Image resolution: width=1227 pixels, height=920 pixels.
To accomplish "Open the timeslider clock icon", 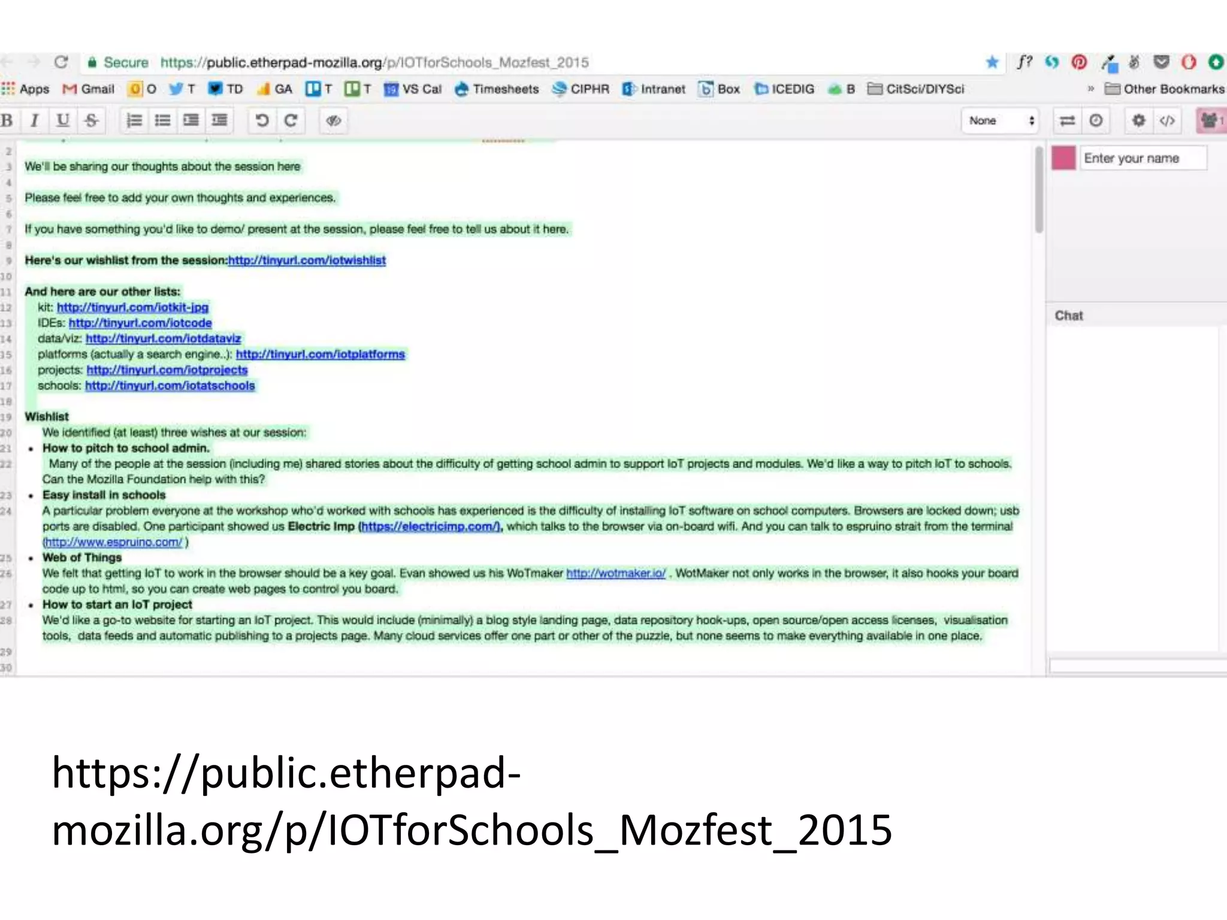I will [x=1096, y=120].
